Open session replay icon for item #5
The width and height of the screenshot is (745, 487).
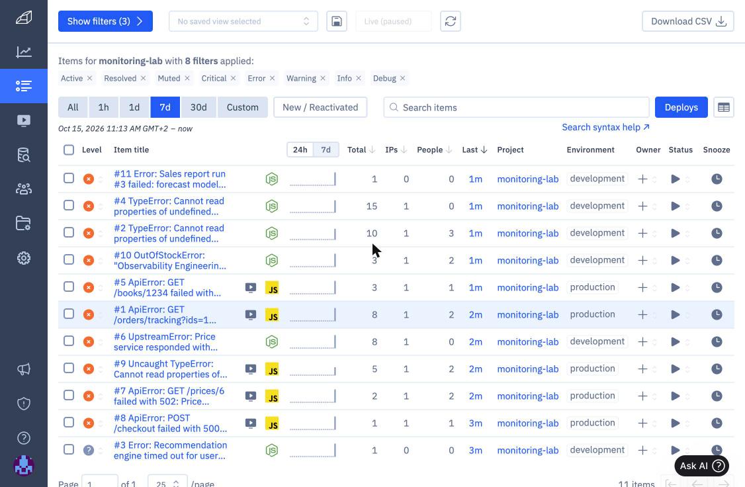pyautogui.click(x=251, y=287)
